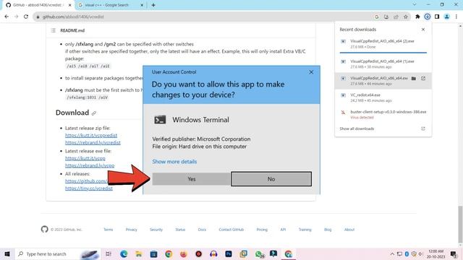Click No in the User Account Control dialog
The height and width of the screenshot is (260, 463).
[x=271, y=179]
